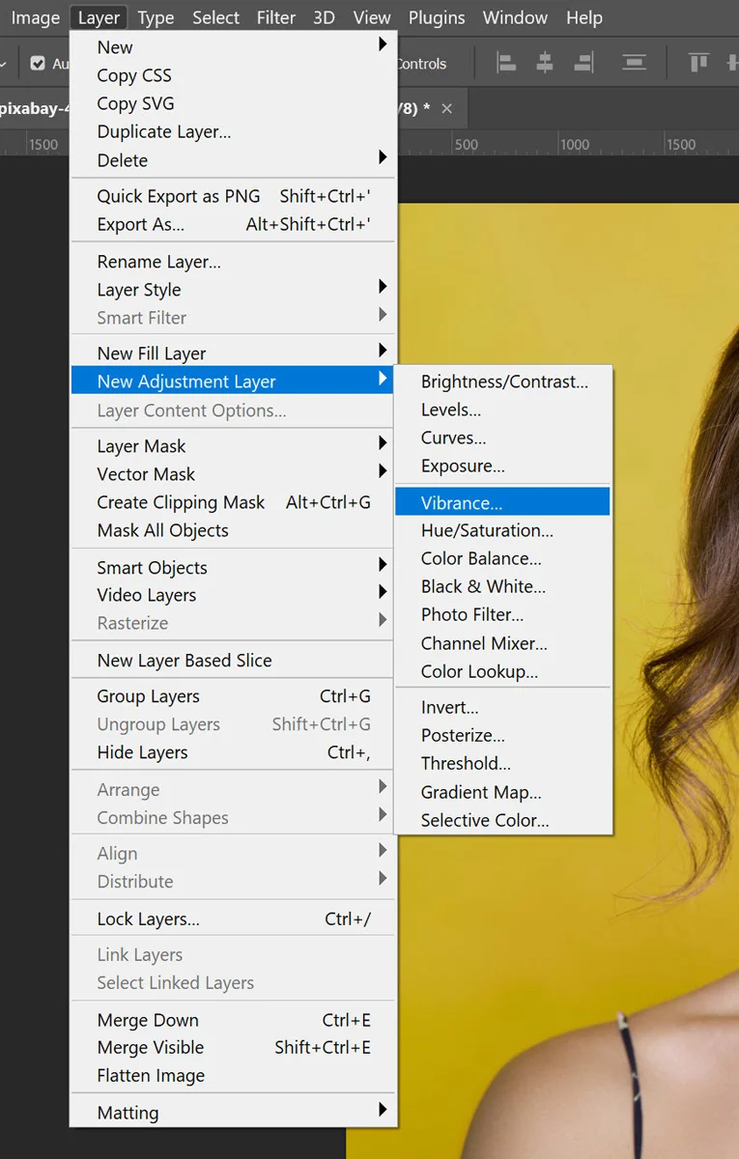Click Vibrance... in the submenu

503,502
